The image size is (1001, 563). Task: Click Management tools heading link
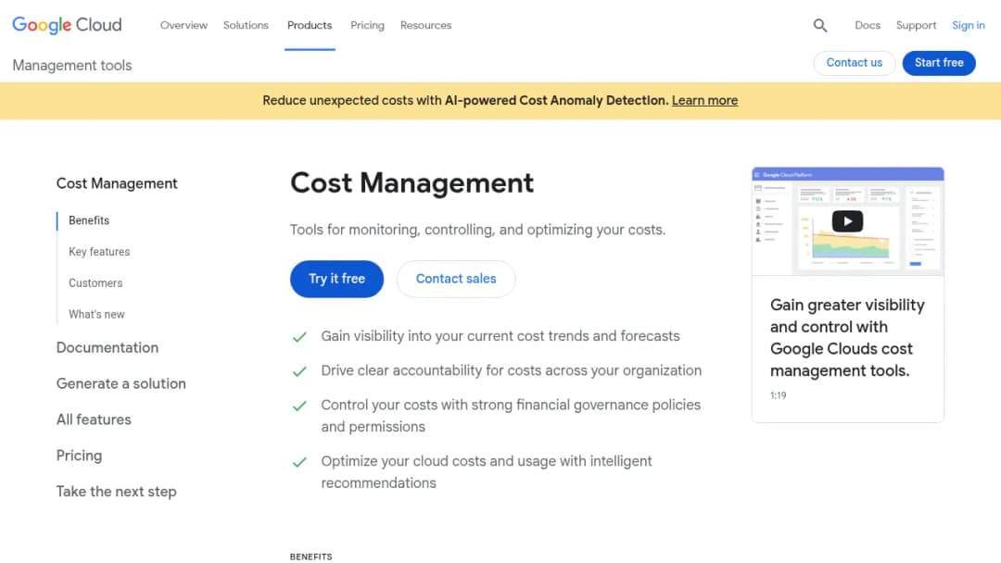[72, 65]
